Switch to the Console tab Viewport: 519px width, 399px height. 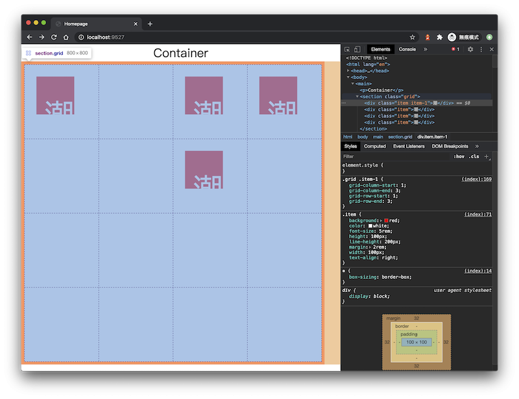pos(407,49)
